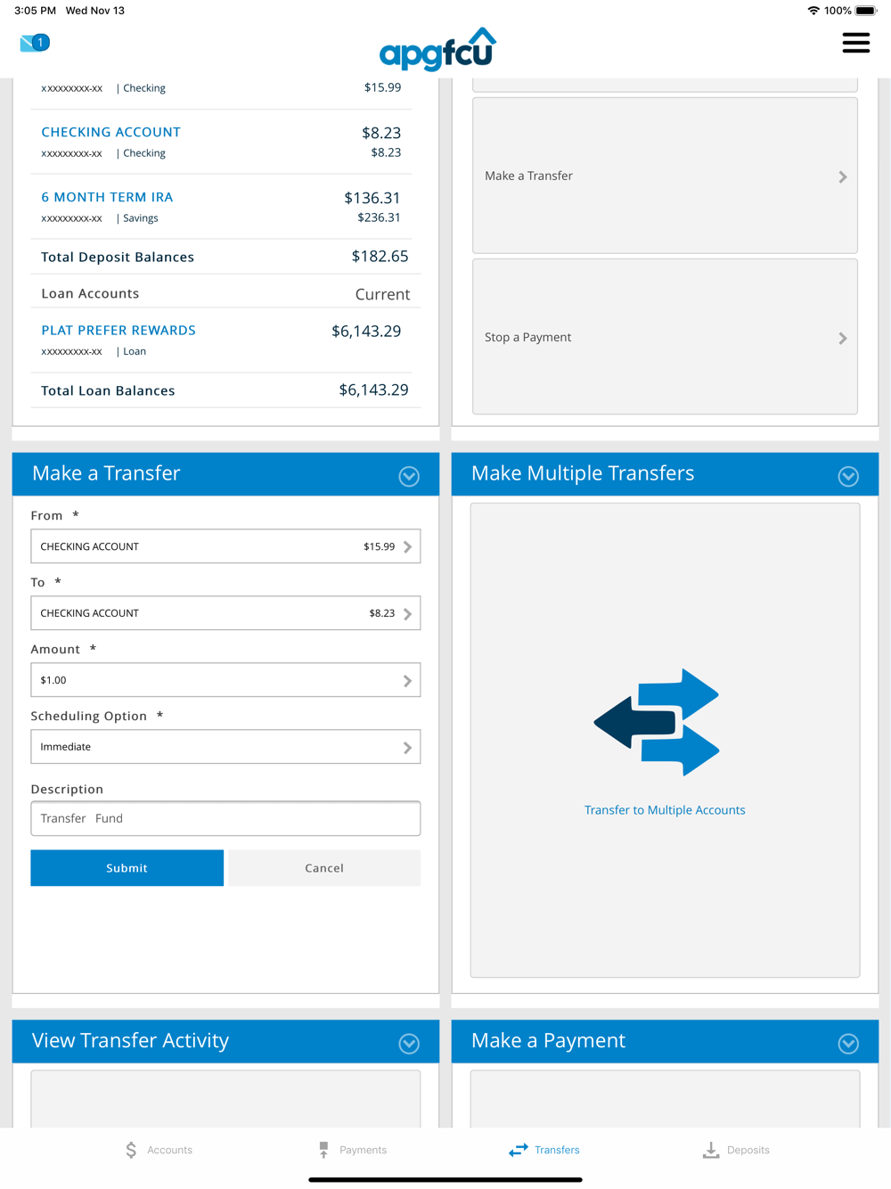
Task: Click the Loan Accounts header label
Action: click(90, 293)
